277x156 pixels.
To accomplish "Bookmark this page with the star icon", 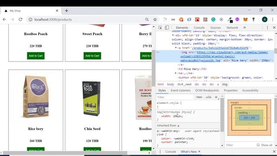I will [x=155, y=19].
